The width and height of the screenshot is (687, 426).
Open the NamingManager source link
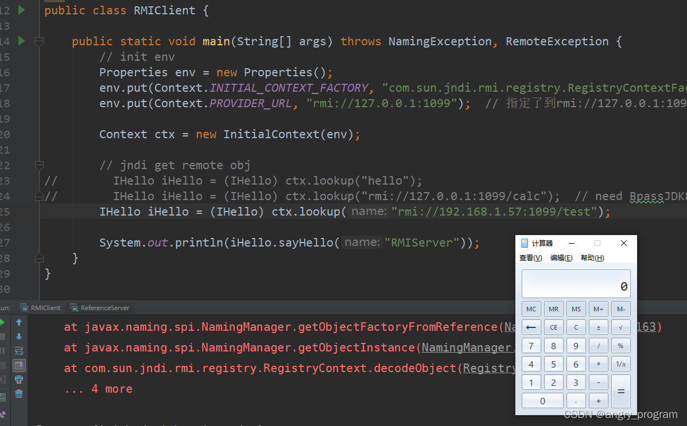pyautogui.click(x=468, y=347)
